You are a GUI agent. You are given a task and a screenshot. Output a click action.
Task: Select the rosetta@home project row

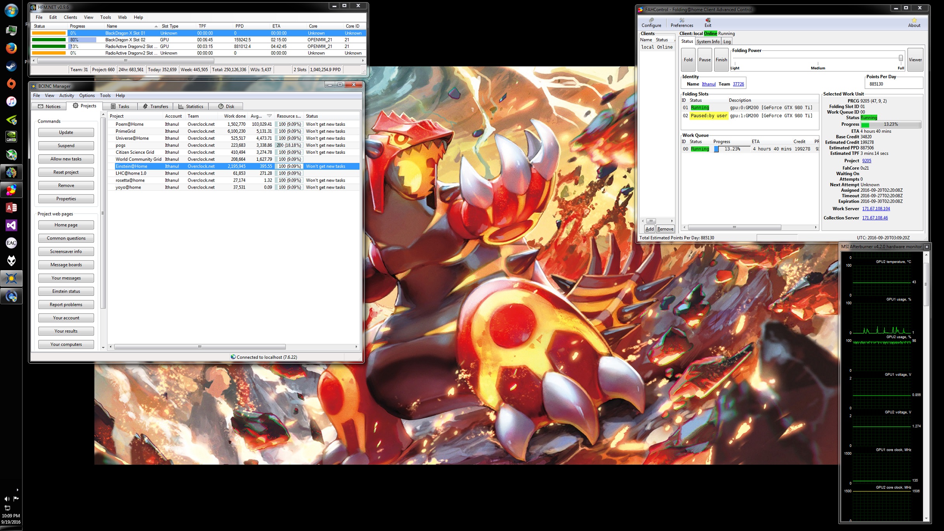(x=234, y=180)
